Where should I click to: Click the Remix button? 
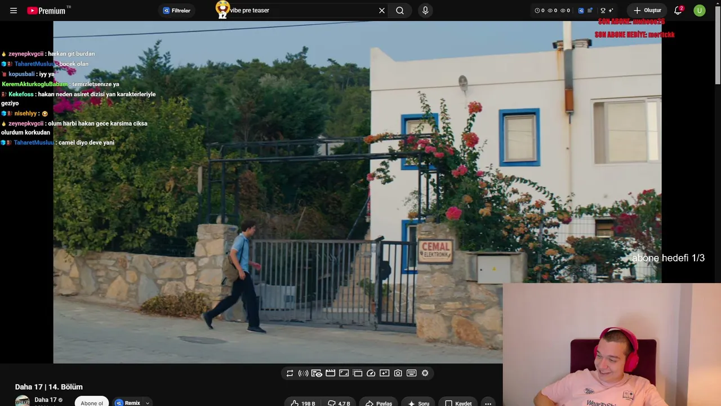(128, 403)
